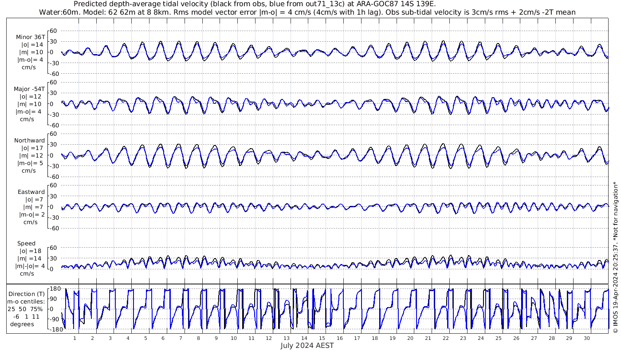This screenshot has height=355, width=621.
Task: Click '|m| =10' under the Major -54T label
Action: [x=31, y=104]
